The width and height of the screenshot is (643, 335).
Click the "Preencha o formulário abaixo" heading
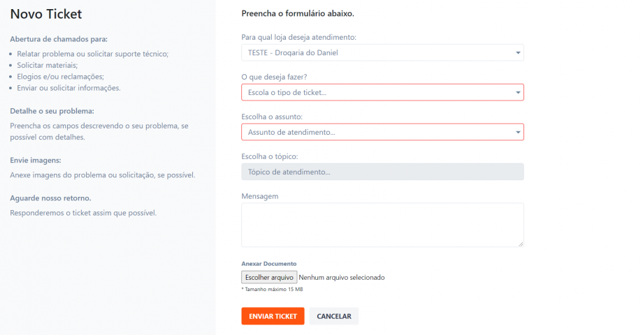298,13
